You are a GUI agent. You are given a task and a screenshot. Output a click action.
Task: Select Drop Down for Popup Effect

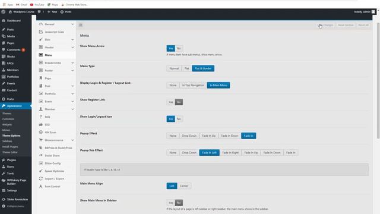coord(189,136)
